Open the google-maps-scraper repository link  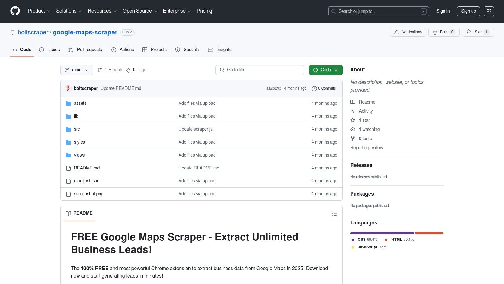(85, 32)
